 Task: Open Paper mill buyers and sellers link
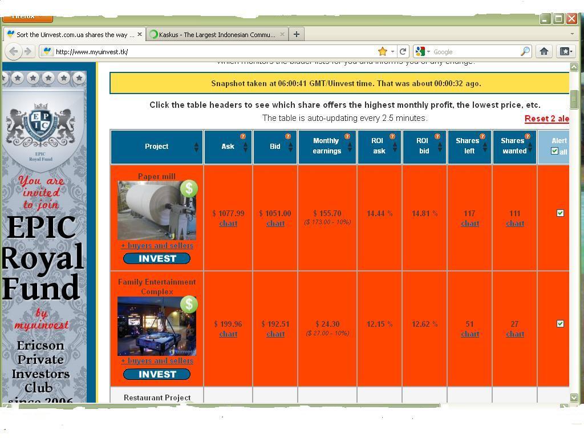pyautogui.click(x=157, y=245)
